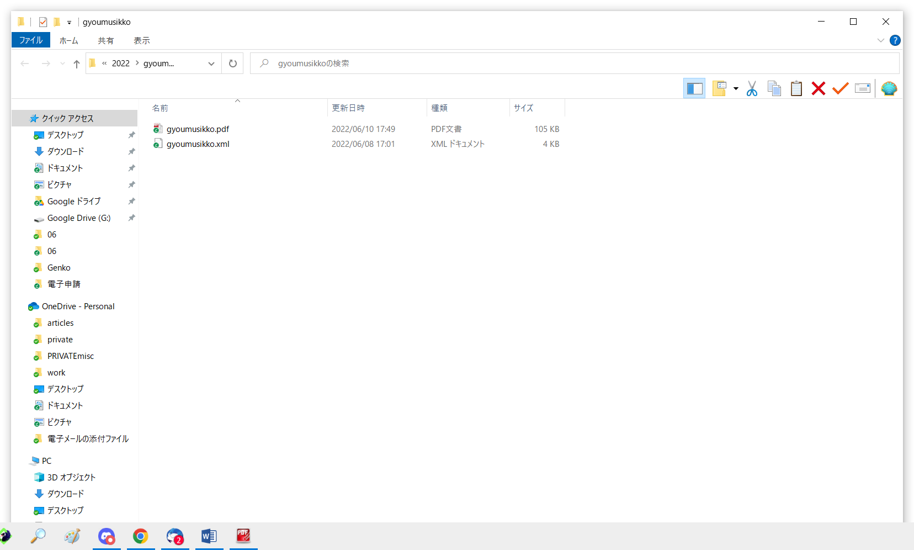Viewport: 914px width, 550px height.
Task: Click the envelope mail icon in toolbar
Action: pos(862,88)
